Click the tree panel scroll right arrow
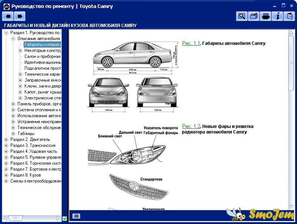297x224 pixels. pyautogui.click(x=58, y=218)
